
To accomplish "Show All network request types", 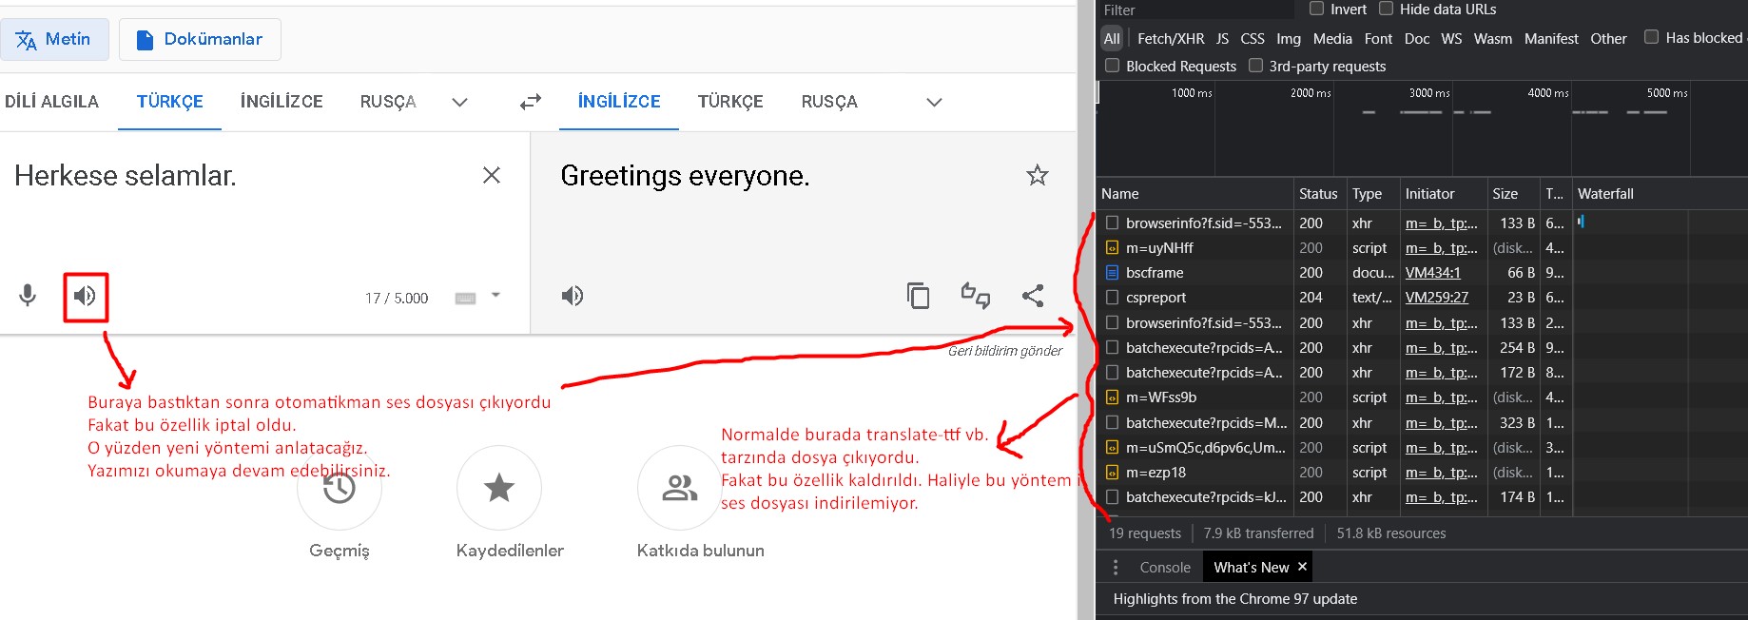I will coord(1112,39).
